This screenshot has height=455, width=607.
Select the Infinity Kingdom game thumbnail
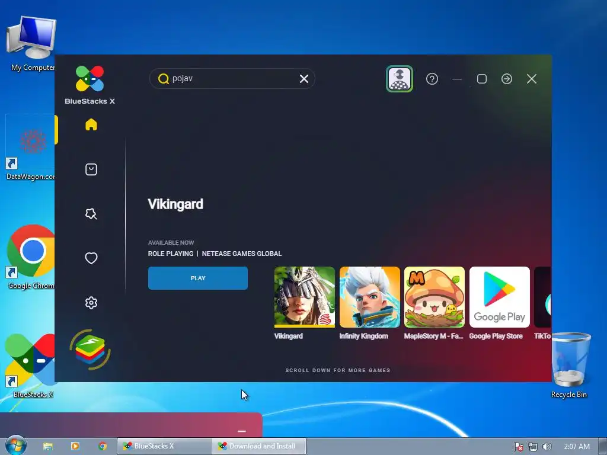370,297
